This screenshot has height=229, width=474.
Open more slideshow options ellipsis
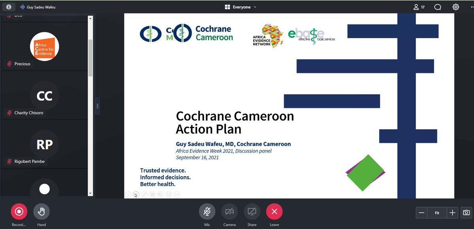177,194
